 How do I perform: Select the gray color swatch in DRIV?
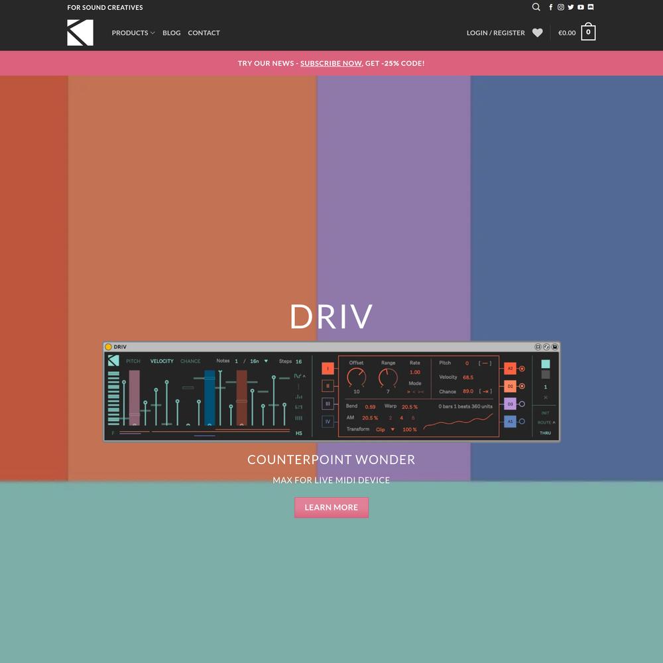546,375
